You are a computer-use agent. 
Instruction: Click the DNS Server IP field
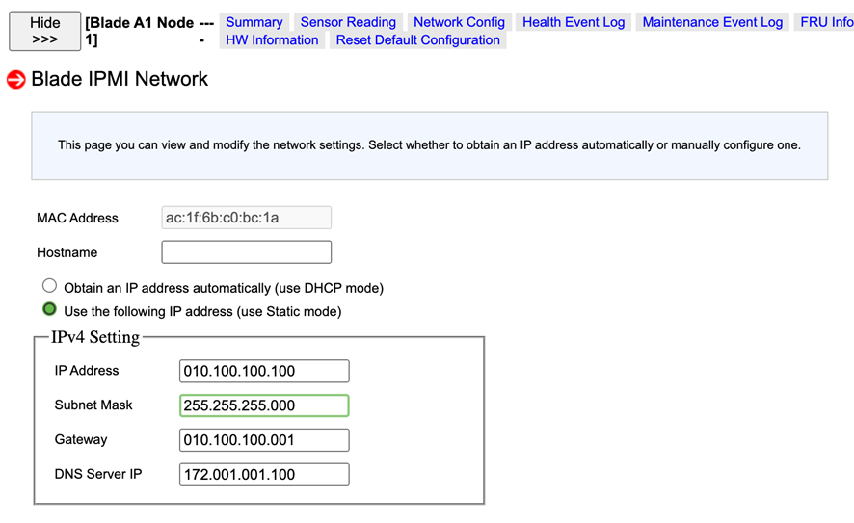tap(264, 475)
